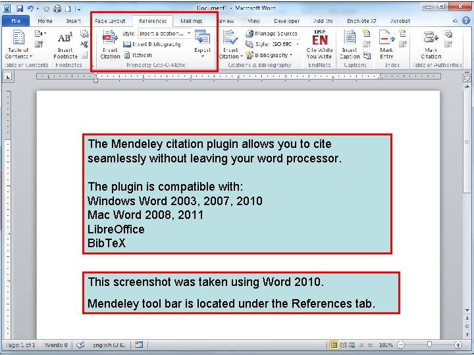Switch to Full Screen Reading view
Screen dimensions: 474x355
click(x=343, y=344)
